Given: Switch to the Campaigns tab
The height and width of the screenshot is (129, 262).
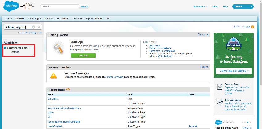Looking at the screenshot, I should (35, 18).
